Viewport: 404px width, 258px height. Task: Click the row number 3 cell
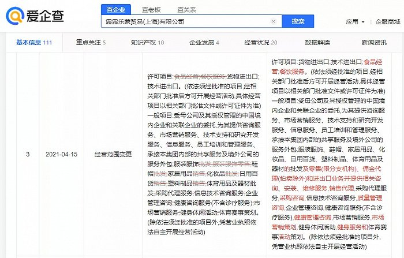28,154
